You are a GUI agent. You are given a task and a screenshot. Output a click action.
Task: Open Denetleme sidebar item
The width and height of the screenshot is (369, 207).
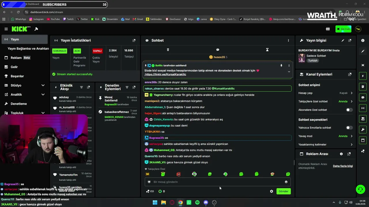[x=25, y=104]
